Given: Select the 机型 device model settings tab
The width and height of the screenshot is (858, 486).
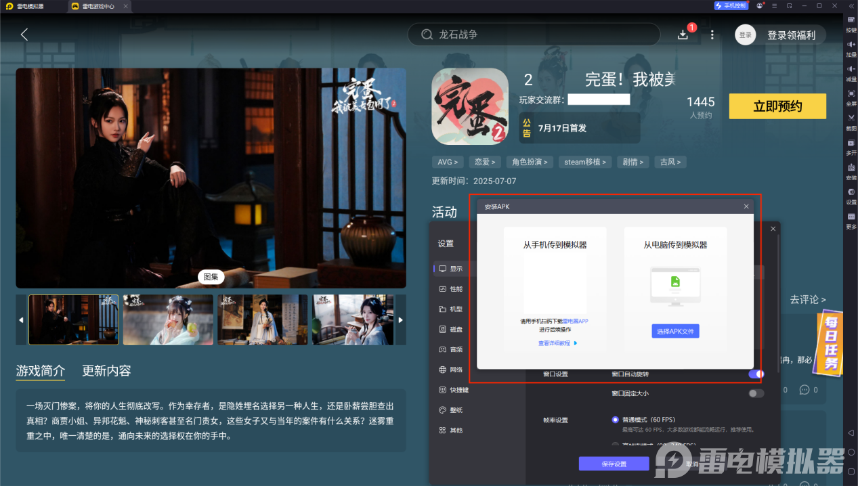Looking at the screenshot, I should point(451,309).
